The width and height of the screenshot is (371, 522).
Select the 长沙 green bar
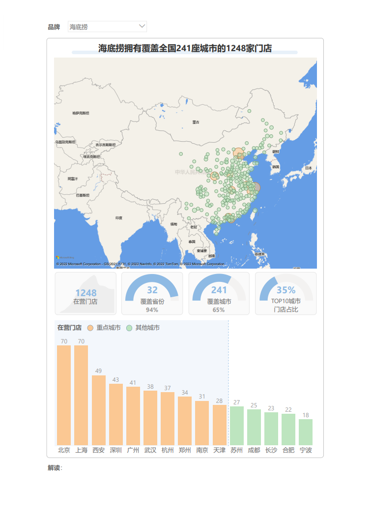coord(271,429)
